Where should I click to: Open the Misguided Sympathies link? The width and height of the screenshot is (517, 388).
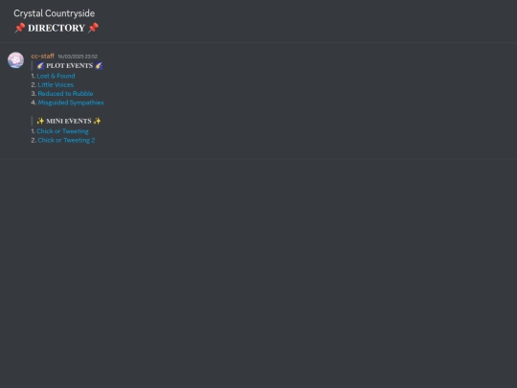tap(71, 103)
